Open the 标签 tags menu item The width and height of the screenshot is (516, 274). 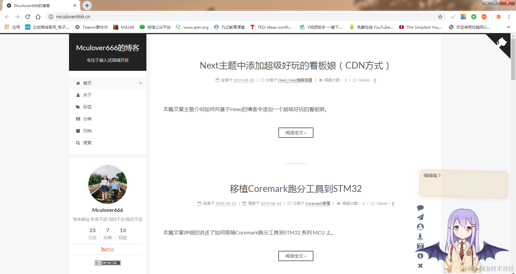(108, 107)
